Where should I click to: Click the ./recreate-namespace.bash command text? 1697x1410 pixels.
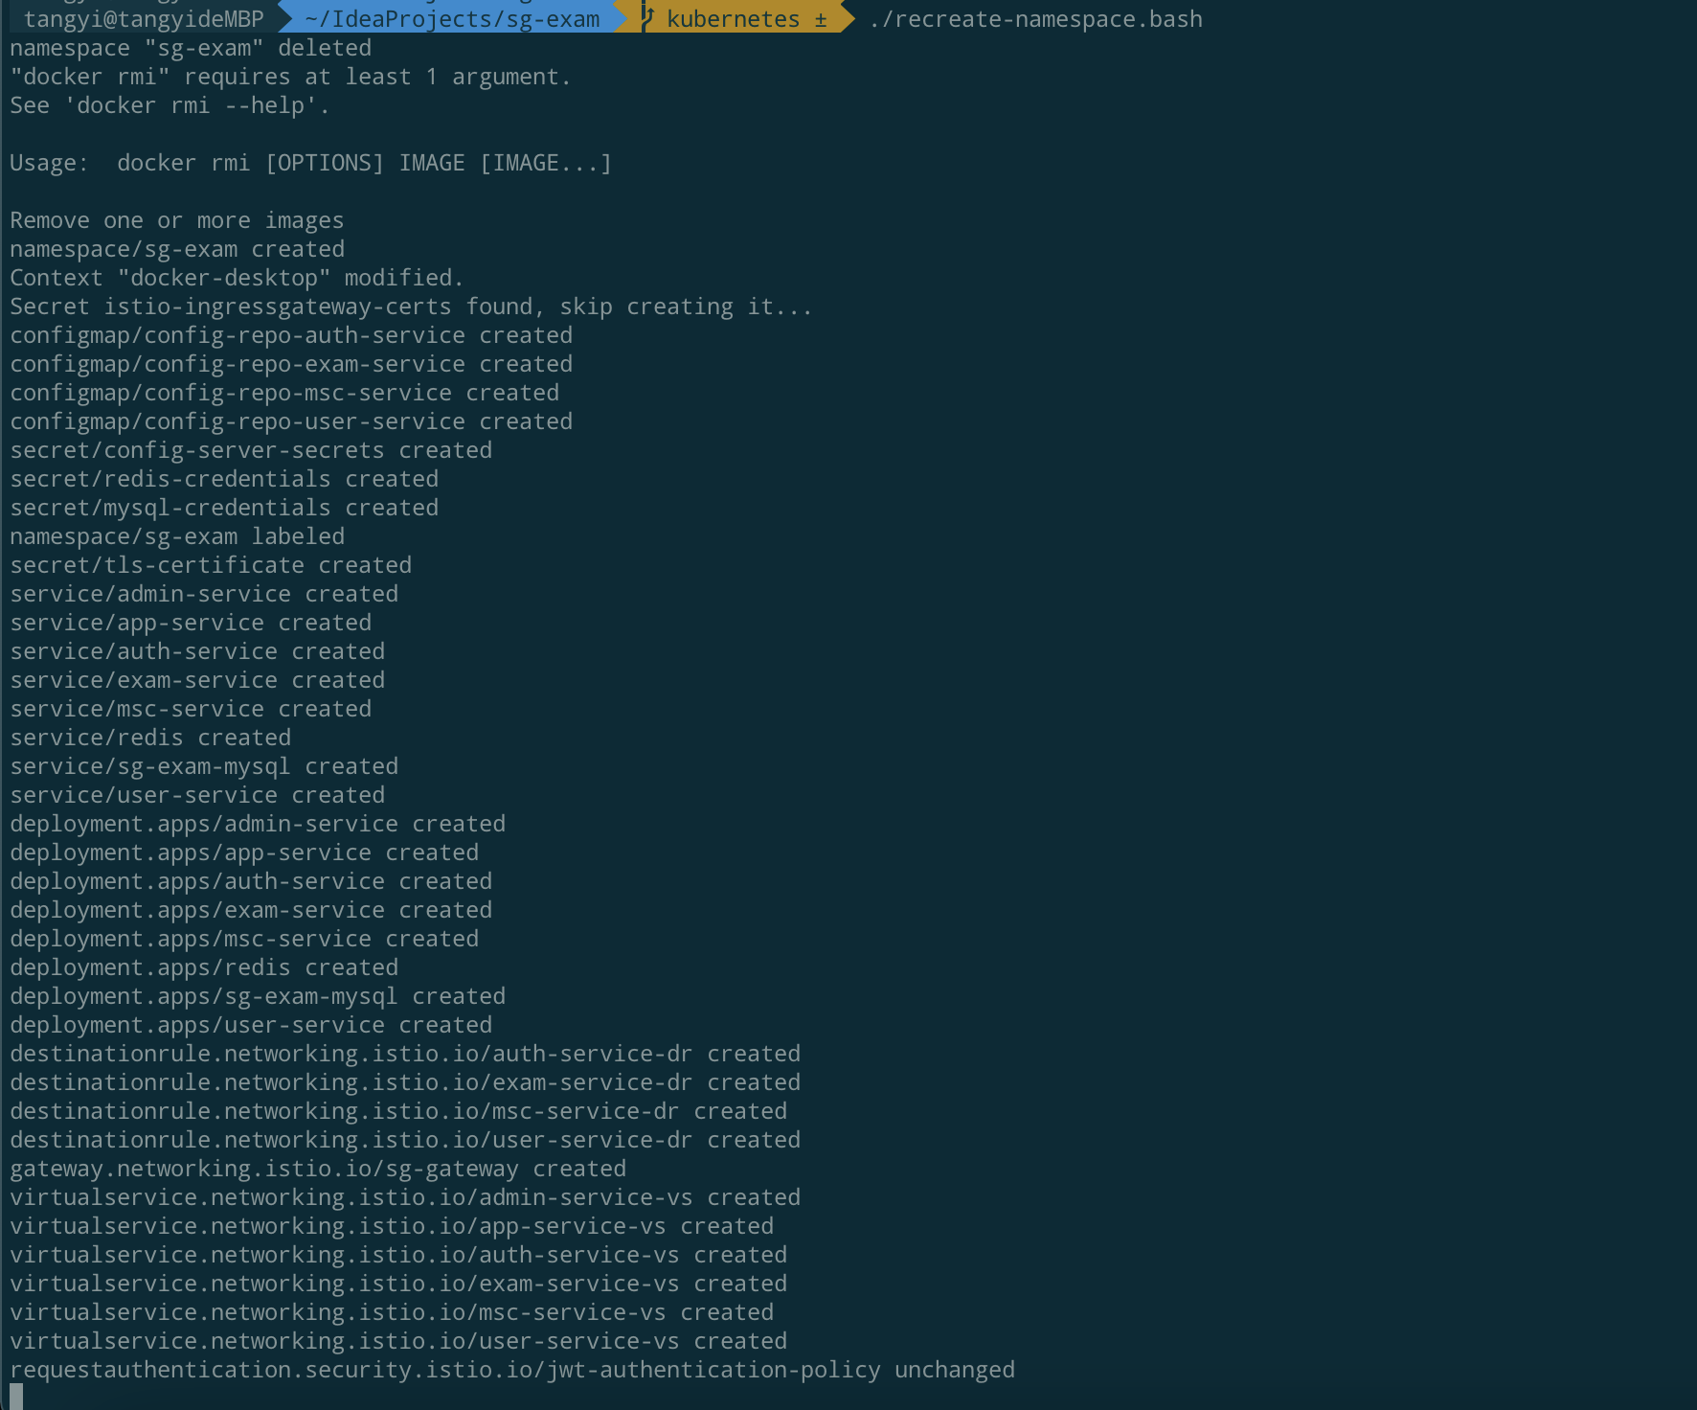[1035, 19]
